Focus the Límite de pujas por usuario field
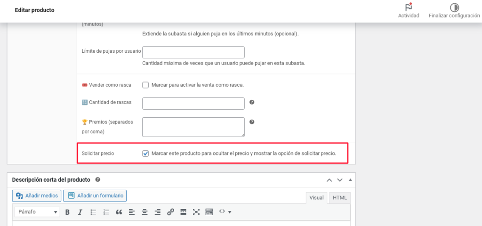Viewport: 482px width, 226px height. [x=193, y=52]
